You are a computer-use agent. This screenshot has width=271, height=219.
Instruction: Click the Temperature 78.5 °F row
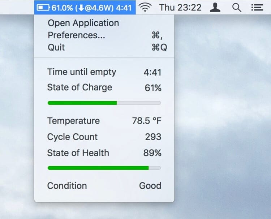[104, 121]
